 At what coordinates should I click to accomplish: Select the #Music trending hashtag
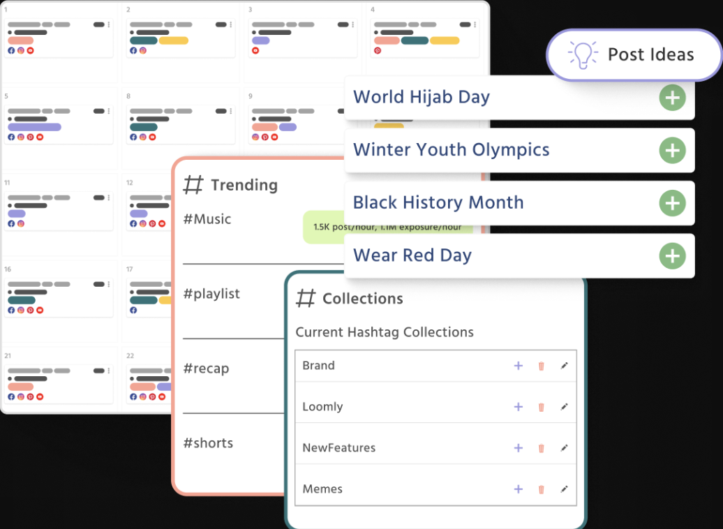[207, 218]
